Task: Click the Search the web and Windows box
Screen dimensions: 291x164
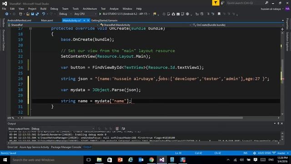Action: (x=46, y=160)
